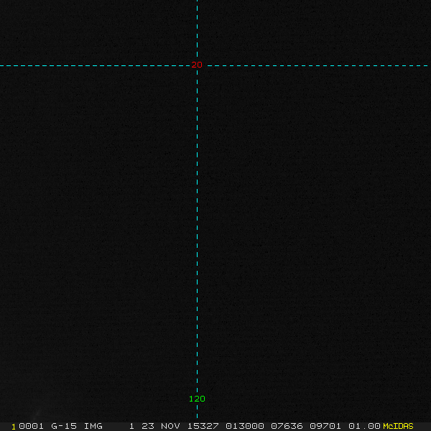Click the 0001 dataset position text
Viewport: 431px width, 431px height.
pos(31,426)
